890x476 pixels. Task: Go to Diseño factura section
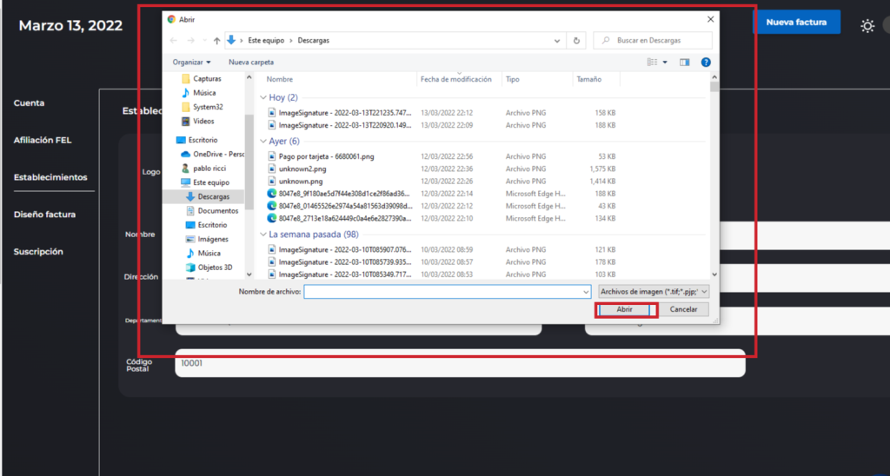click(x=44, y=215)
